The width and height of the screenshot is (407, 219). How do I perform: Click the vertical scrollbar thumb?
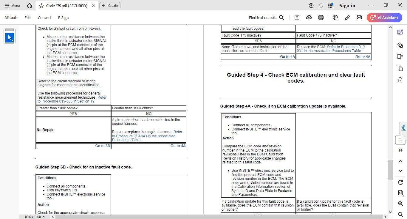coord(390,170)
